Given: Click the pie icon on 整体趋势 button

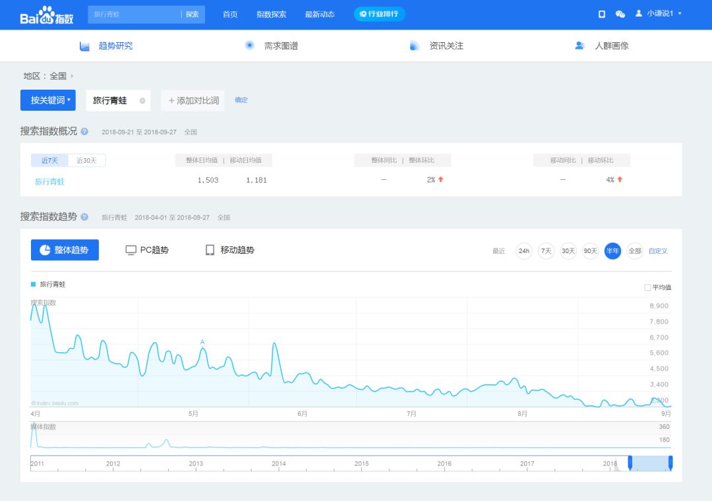Looking at the screenshot, I should (45, 250).
